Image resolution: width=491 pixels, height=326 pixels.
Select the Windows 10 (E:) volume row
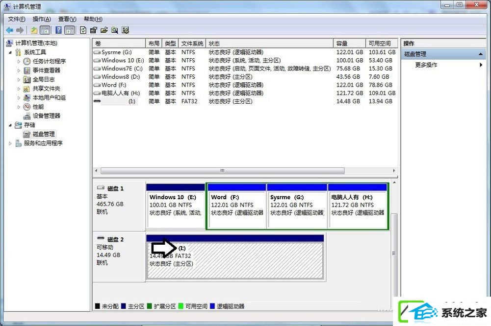pos(245,60)
